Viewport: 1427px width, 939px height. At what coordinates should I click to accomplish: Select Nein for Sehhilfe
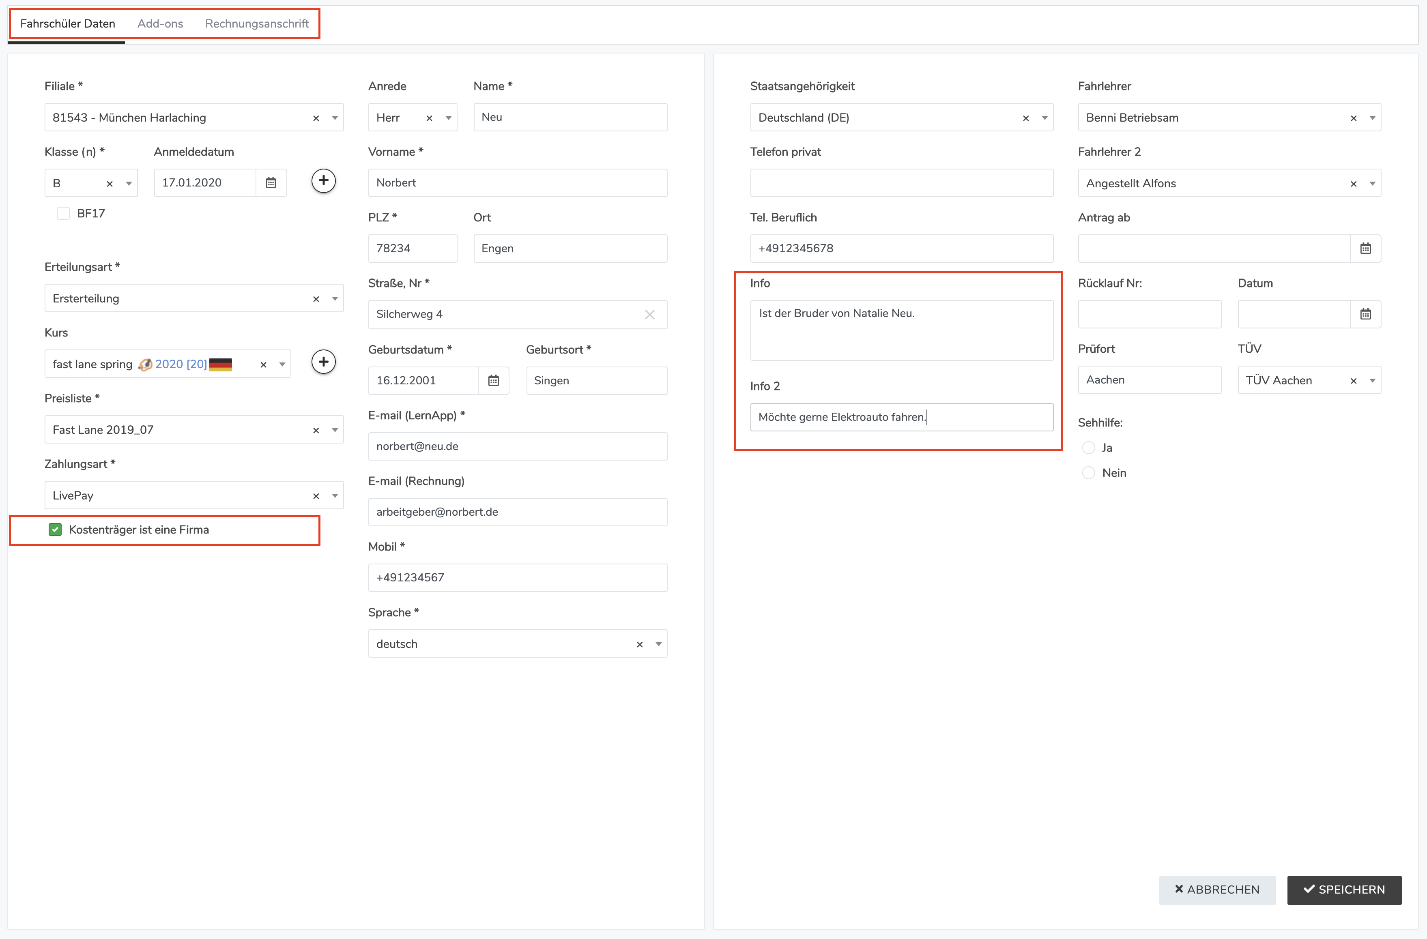(x=1088, y=473)
